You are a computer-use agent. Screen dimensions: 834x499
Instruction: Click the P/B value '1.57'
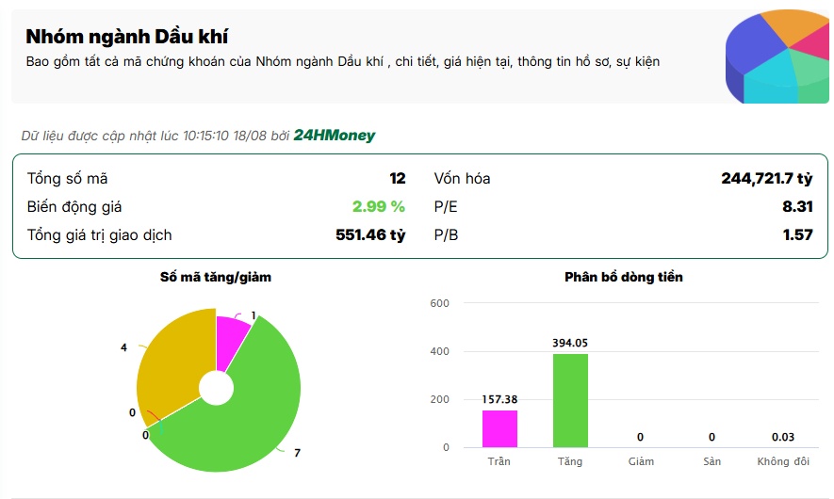point(798,234)
